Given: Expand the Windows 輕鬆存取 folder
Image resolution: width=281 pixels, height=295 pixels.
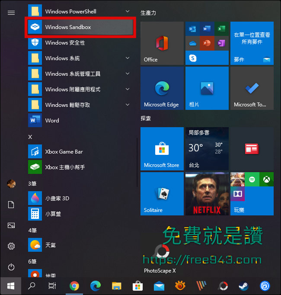Looking at the screenshot, I should pos(80,105).
